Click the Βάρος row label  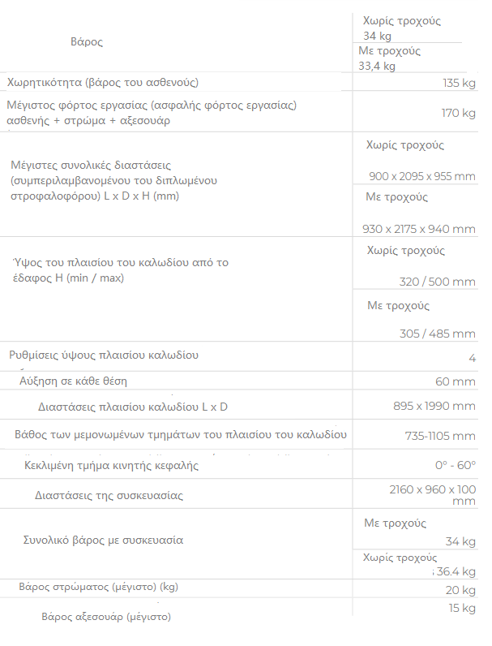87,42
